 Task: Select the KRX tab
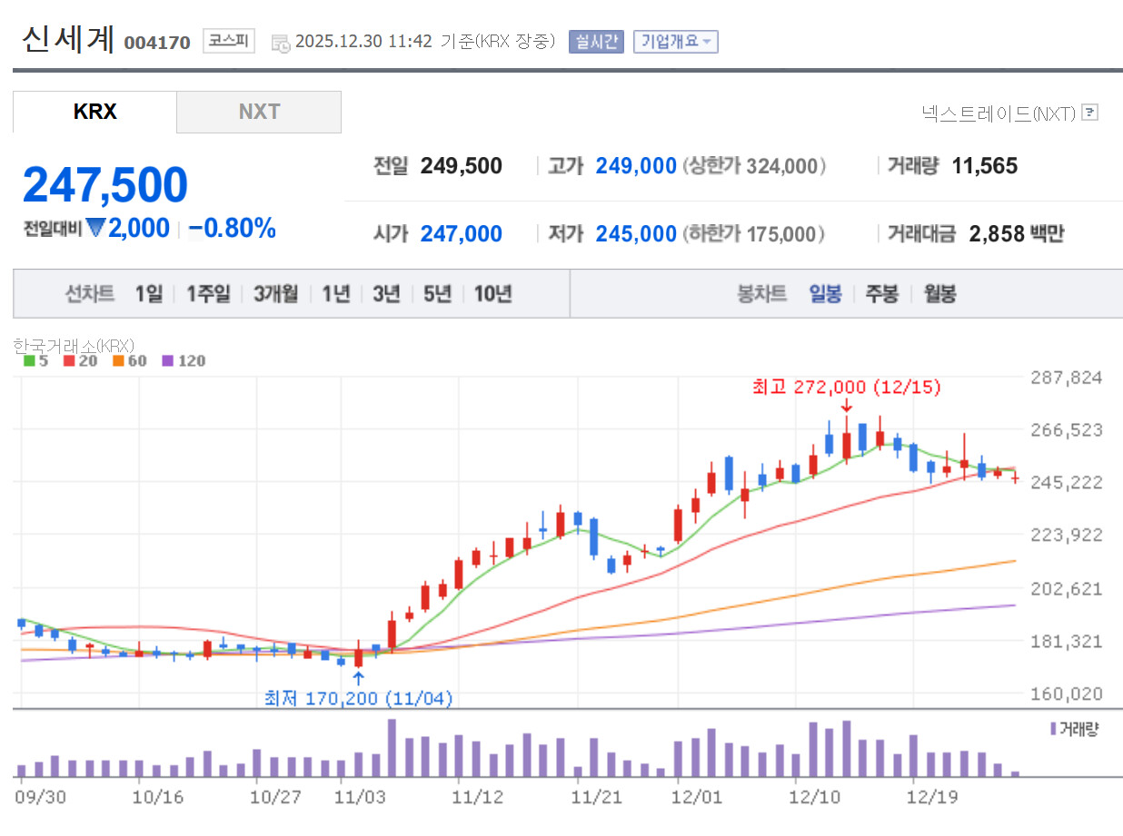click(x=94, y=112)
